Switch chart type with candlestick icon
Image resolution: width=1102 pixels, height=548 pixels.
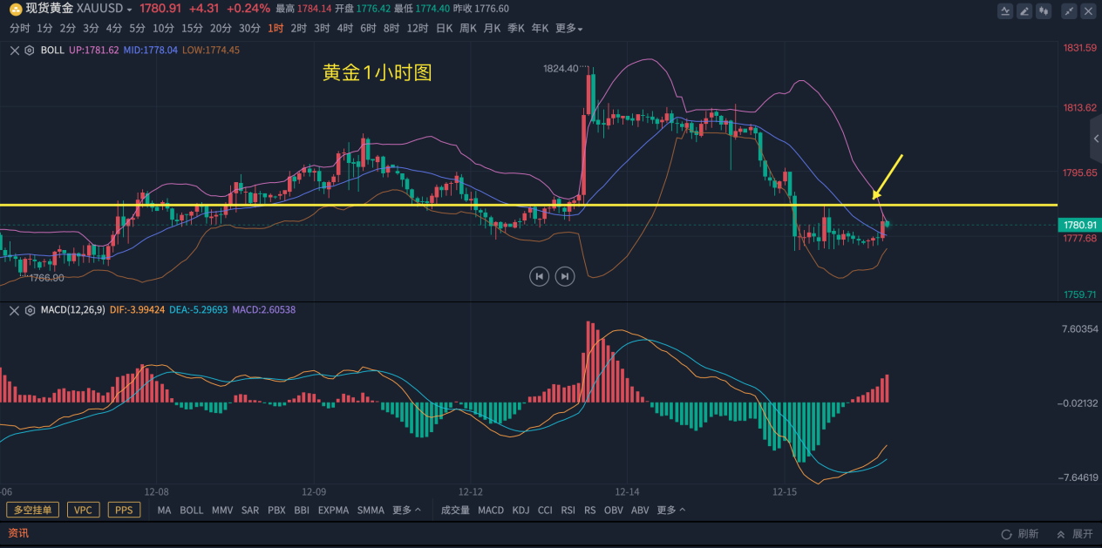1043,11
